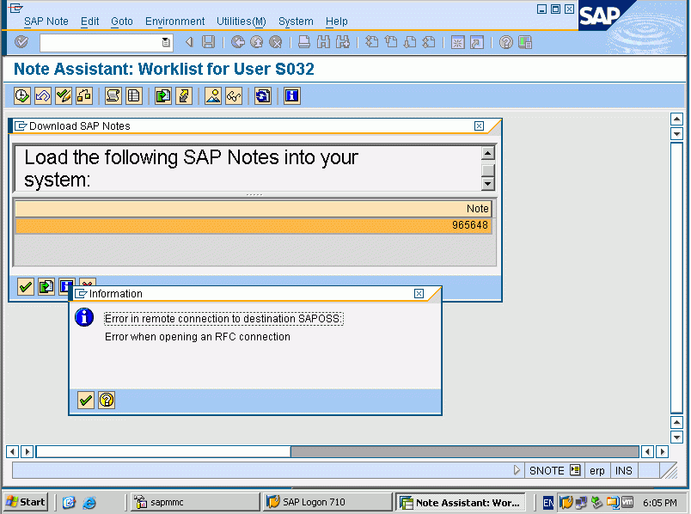This screenshot has height=514, width=691.
Task: Click the blue refresh arrows icon
Action: (263, 95)
